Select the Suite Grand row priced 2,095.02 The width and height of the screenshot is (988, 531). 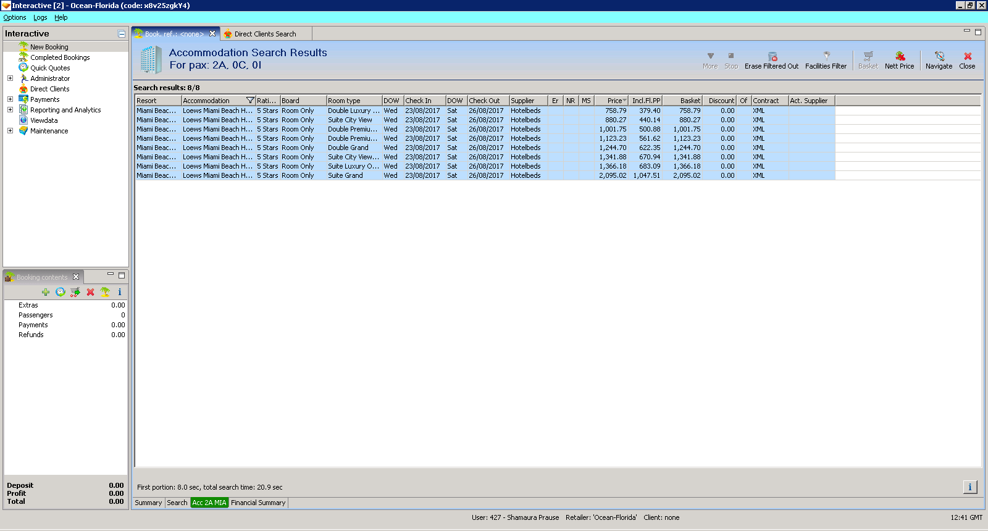point(485,175)
